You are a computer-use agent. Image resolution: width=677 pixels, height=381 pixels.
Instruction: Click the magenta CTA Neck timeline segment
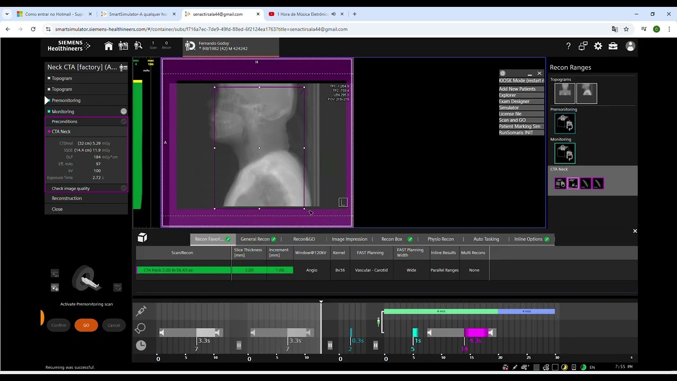[475, 332]
